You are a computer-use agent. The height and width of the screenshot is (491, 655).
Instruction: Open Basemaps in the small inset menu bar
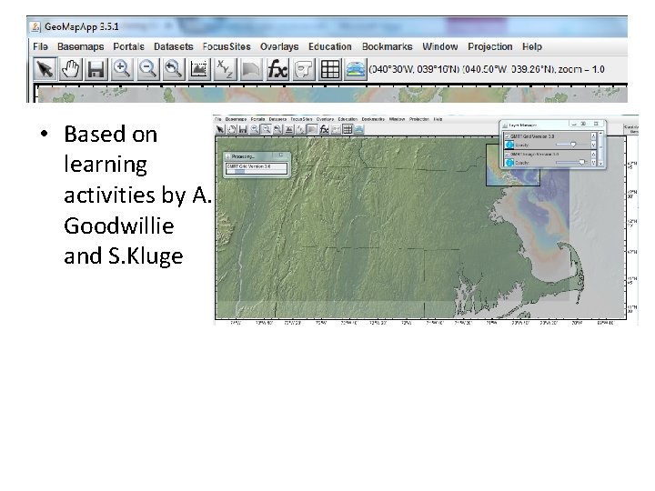tap(236, 119)
